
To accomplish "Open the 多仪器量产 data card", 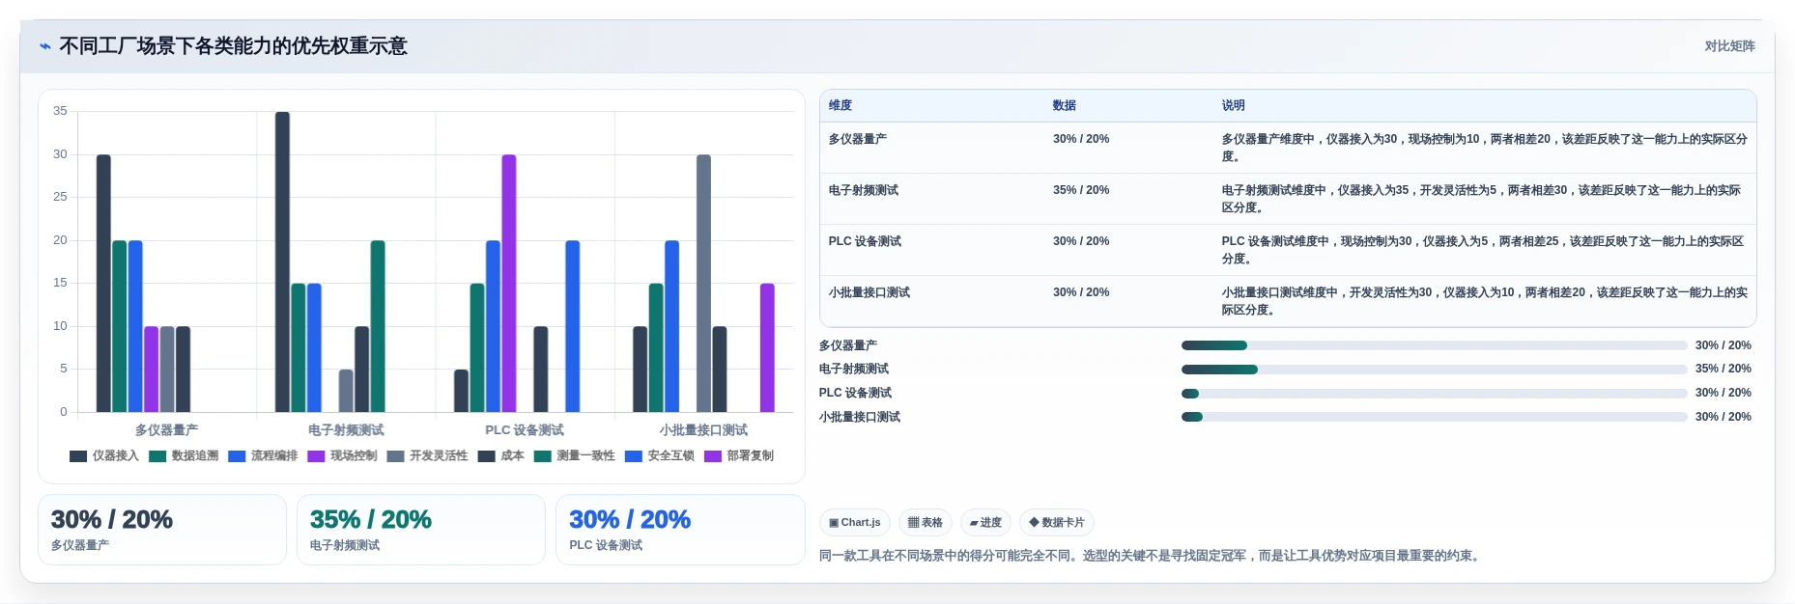I will 162,530.
